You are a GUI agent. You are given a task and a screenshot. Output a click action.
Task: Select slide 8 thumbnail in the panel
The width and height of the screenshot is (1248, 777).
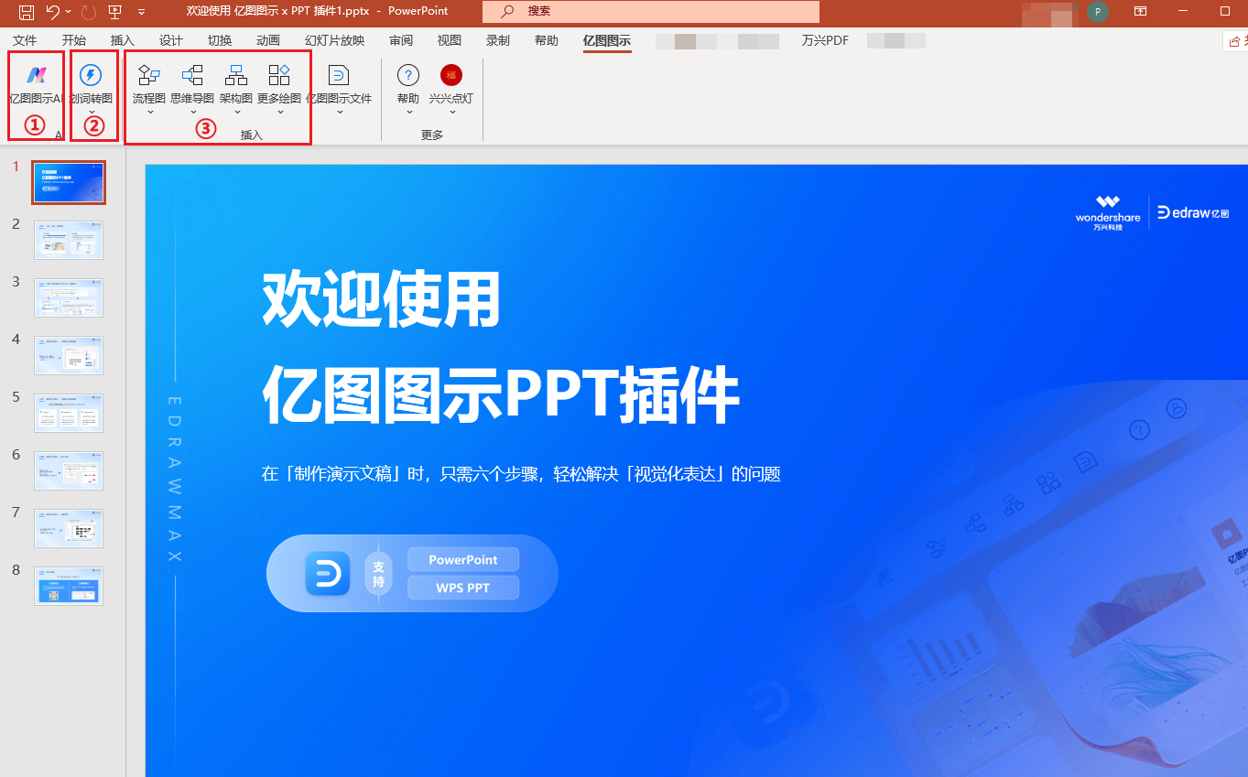(68, 585)
